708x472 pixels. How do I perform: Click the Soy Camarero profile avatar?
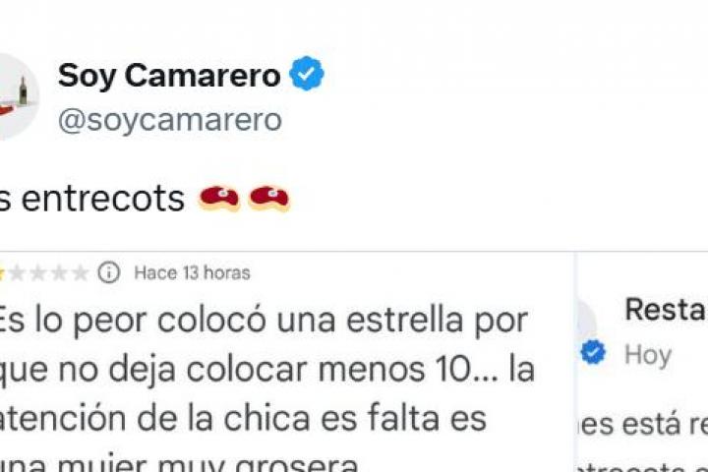pyautogui.click(x=18, y=95)
